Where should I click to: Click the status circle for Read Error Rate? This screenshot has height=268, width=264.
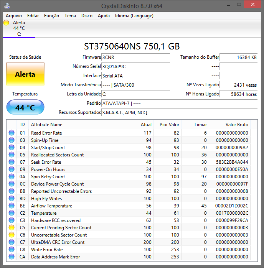click(x=12, y=133)
